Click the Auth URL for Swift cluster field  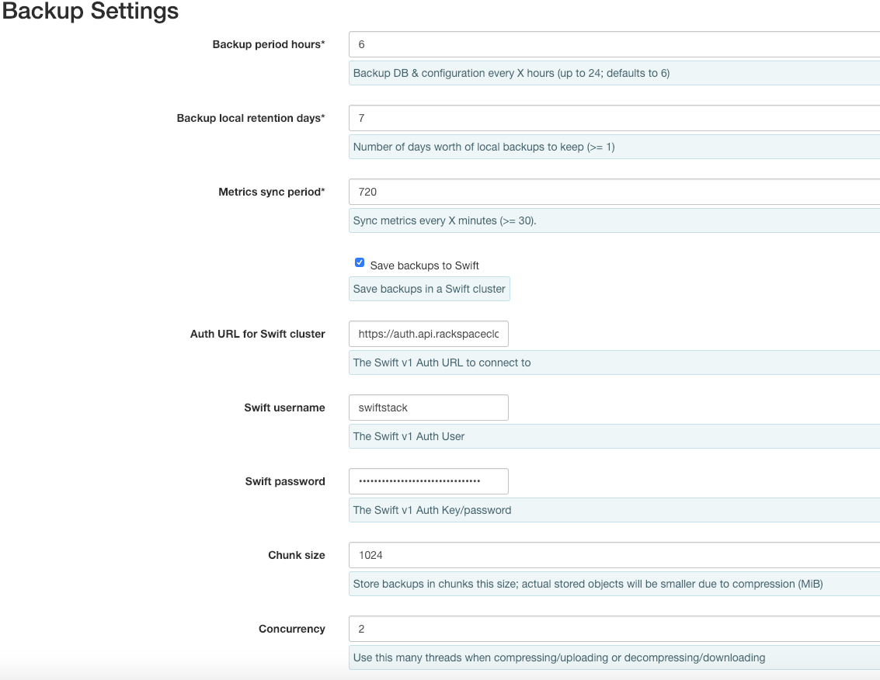pyautogui.click(x=428, y=334)
